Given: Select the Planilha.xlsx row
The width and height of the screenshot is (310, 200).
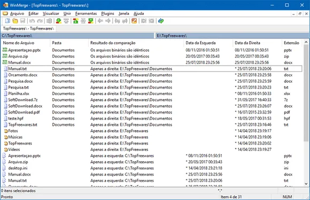Looking at the screenshot, I should tap(152, 93).
